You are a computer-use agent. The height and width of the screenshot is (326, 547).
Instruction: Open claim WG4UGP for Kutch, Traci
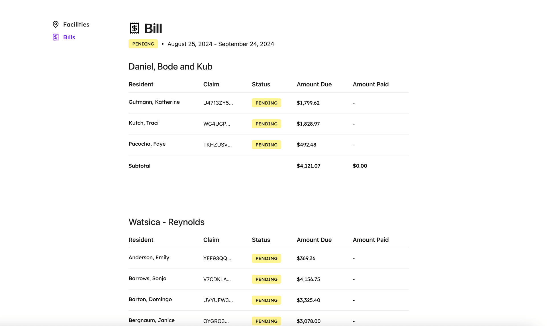(x=217, y=124)
